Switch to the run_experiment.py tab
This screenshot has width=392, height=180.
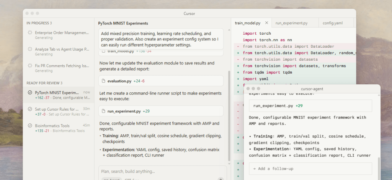[291, 23]
